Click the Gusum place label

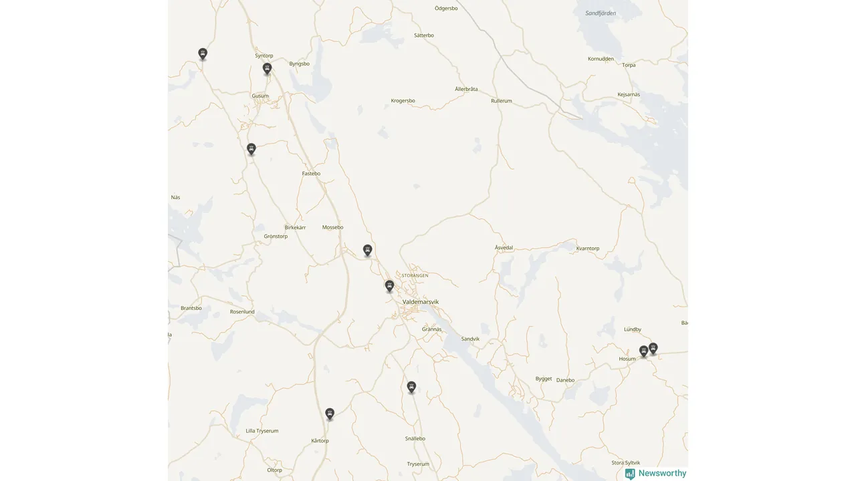(260, 96)
